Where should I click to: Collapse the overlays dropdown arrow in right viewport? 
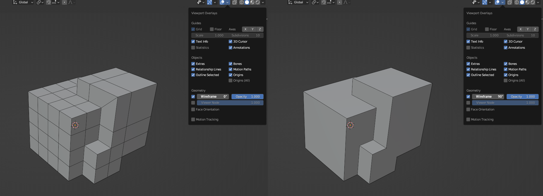[503, 2]
